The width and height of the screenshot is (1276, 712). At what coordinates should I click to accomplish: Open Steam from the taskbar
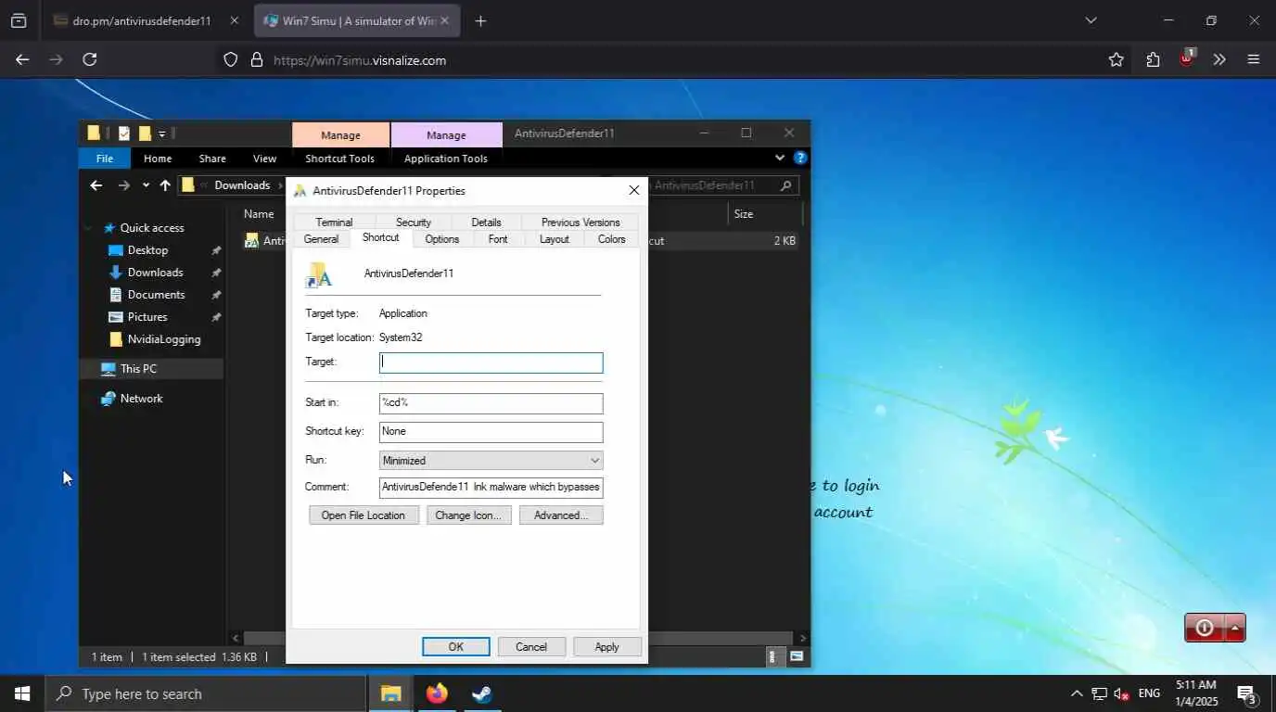[482, 693]
